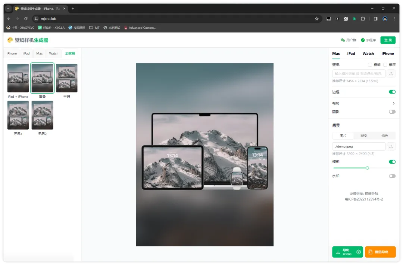Switch to the iPhone template tab
The height and width of the screenshot is (265, 403).
coord(12,53)
